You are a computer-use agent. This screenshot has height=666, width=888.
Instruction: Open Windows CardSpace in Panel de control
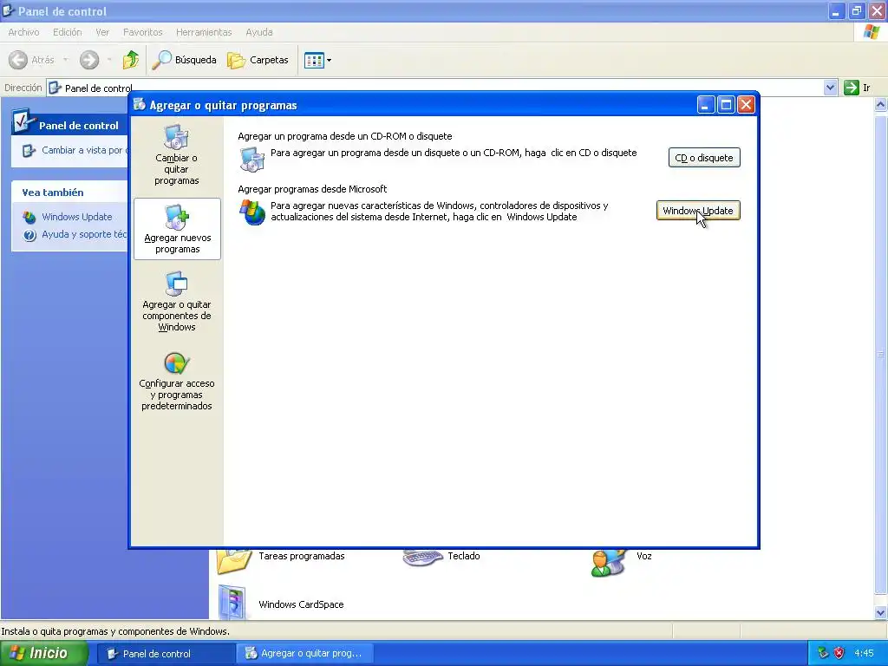pyautogui.click(x=281, y=604)
